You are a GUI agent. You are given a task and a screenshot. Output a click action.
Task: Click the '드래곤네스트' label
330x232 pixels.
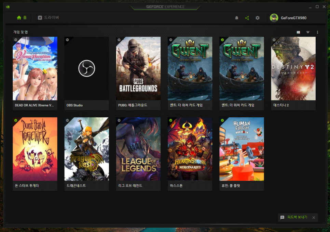76,186
